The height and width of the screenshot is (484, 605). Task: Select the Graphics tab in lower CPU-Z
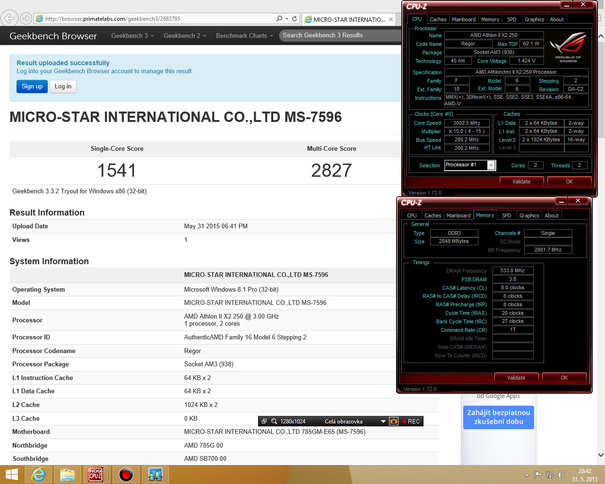tap(529, 216)
